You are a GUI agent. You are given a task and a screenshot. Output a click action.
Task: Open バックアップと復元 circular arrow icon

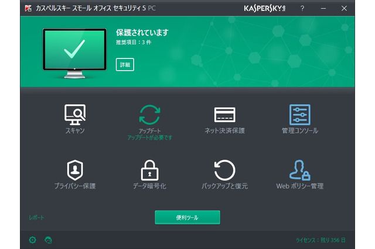[224, 170]
